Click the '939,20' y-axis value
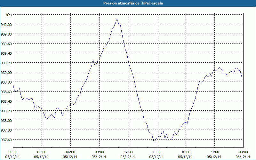This screenshot has width=256, height=160. pyautogui.click(x=6, y=63)
